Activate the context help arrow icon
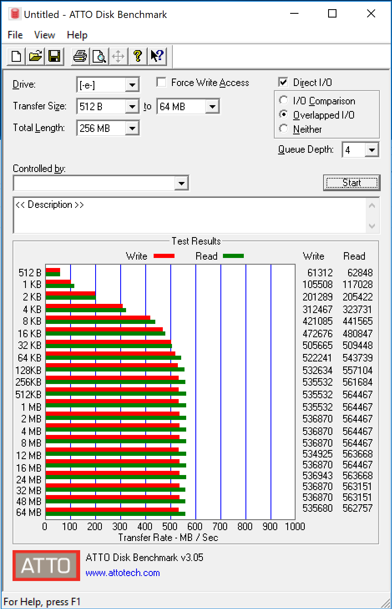Image resolution: width=392 pixels, height=609 pixels. [x=157, y=56]
